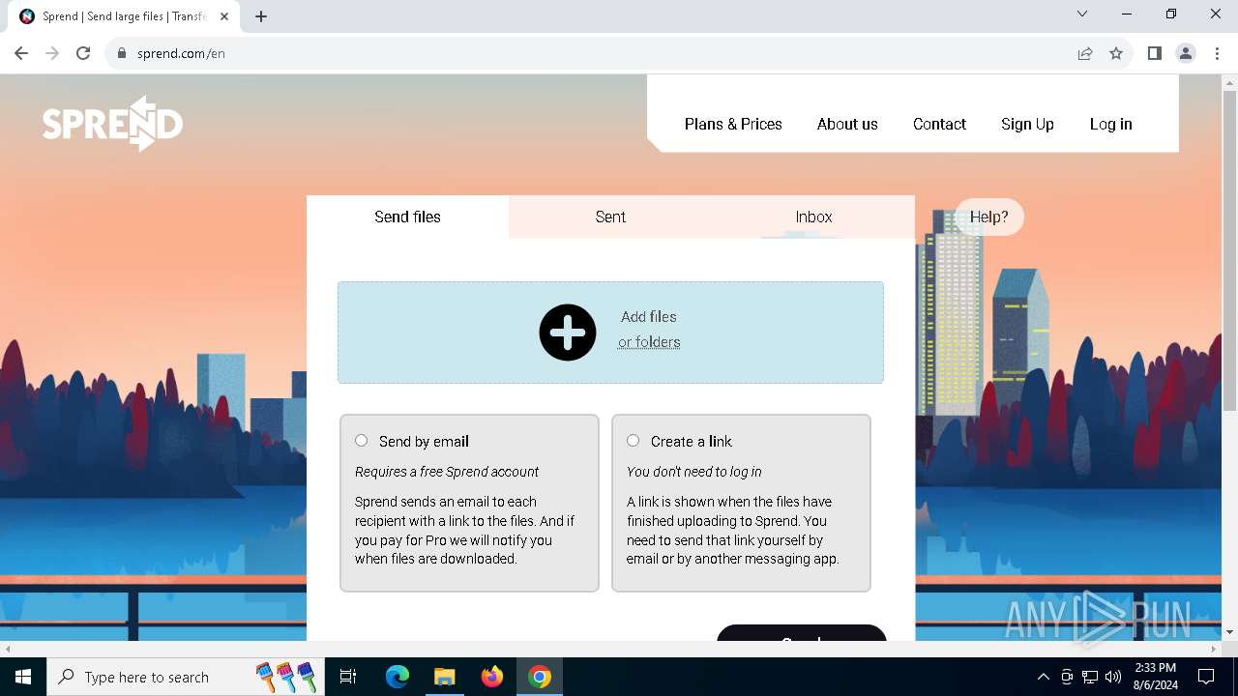Go back with the browser back arrow
The height and width of the screenshot is (696, 1238).
click(x=21, y=53)
